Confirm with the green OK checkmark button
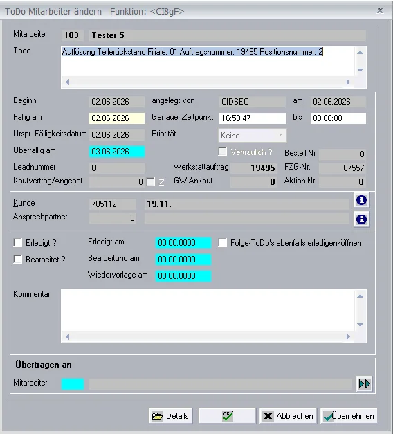Viewport: 393px width, 434px height. click(x=227, y=416)
